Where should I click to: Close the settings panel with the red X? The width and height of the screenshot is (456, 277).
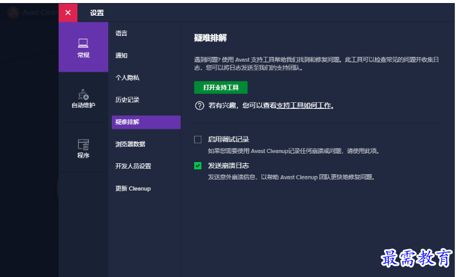click(68, 13)
